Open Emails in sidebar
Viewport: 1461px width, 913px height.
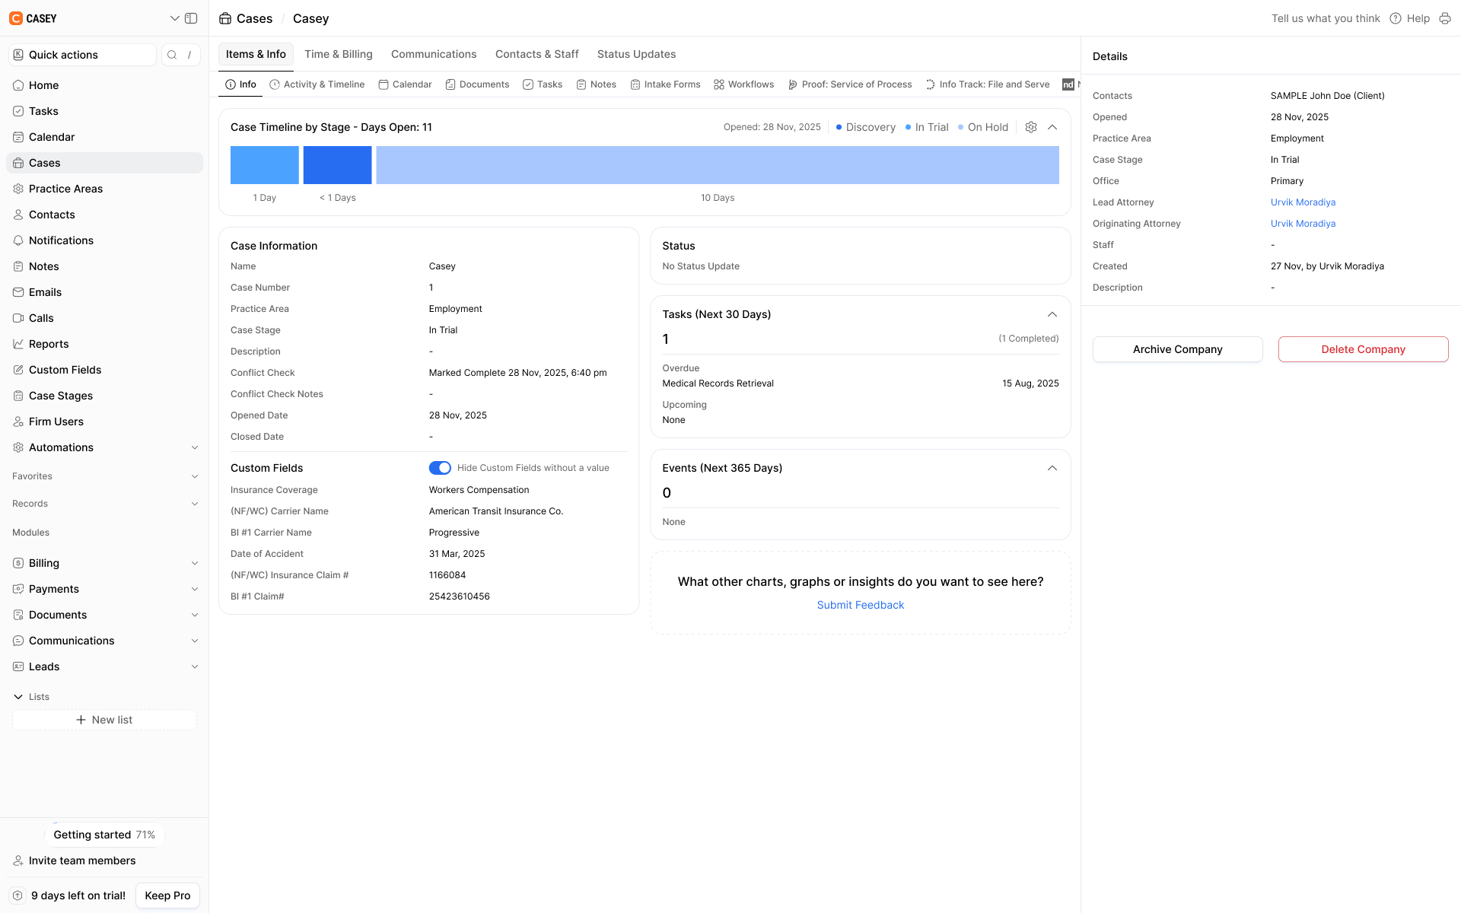coord(104,292)
